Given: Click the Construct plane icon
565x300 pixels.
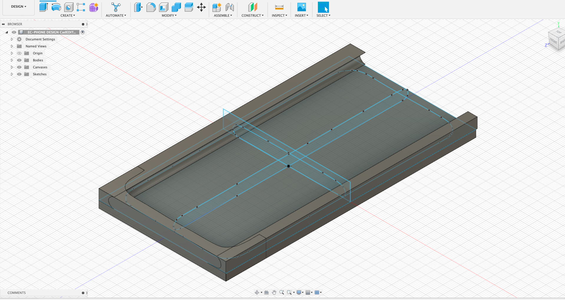Looking at the screenshot, I should click(x=252, y=7).
